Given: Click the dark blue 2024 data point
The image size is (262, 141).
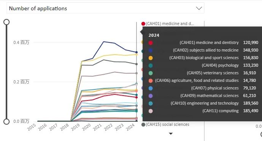Looking at the screenshot, I should 137,52.
